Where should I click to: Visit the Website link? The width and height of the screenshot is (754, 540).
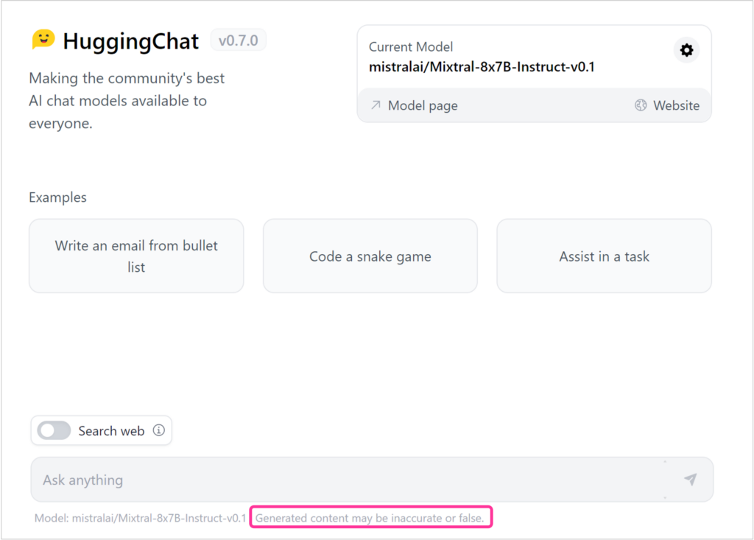pos(675,105)
